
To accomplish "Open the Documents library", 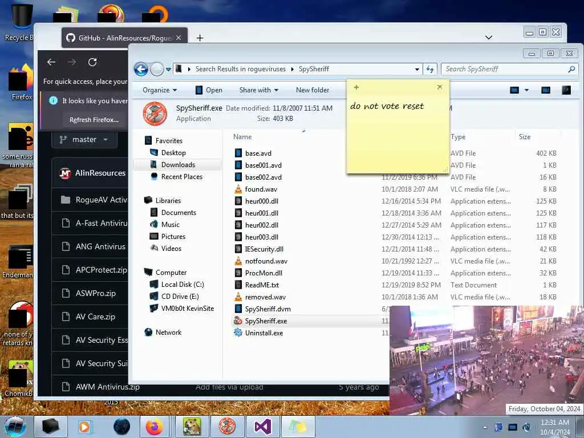I will 179,212.
